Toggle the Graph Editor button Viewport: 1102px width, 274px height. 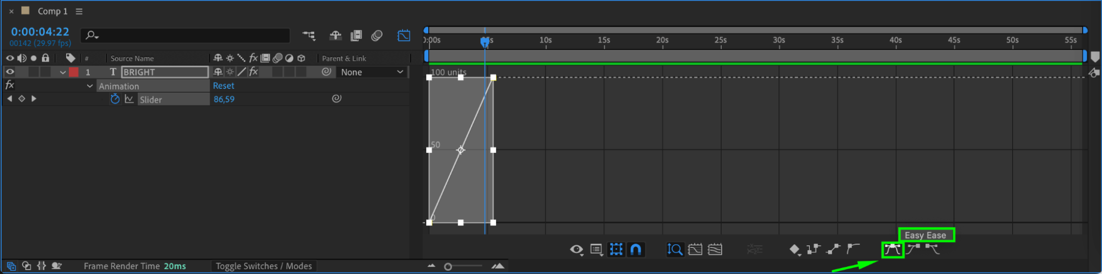[x=404, y=36]
